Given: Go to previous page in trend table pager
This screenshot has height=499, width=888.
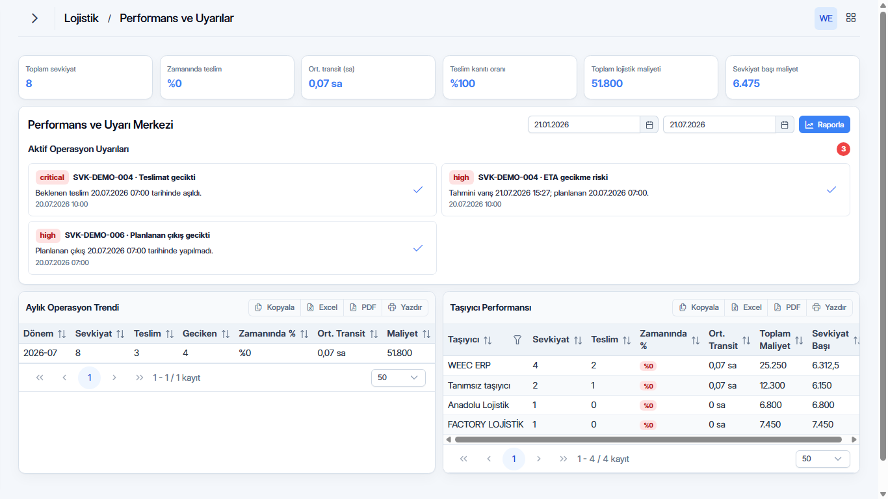Looking at the screenshot, I should 64,377.
